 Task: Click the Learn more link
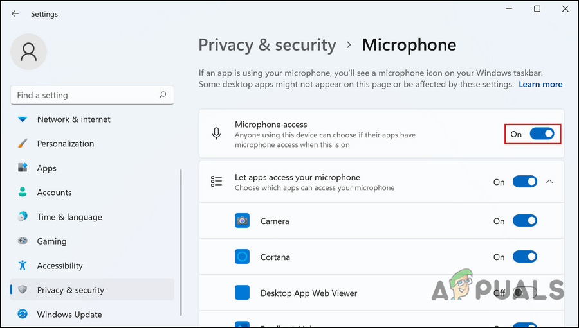click(x=540, y=84)
